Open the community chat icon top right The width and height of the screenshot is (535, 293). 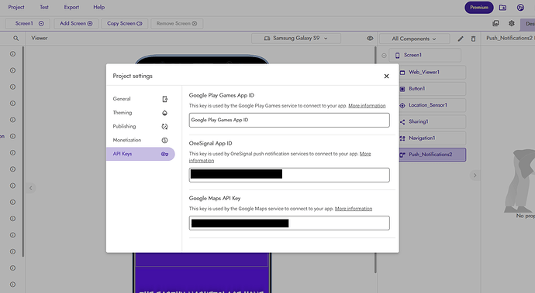[520, 8]
